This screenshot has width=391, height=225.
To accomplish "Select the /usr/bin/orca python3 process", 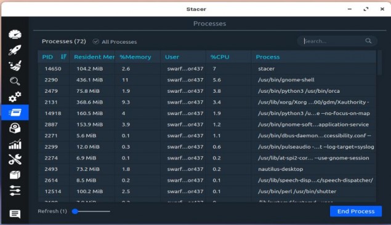I will coord(207,91).
